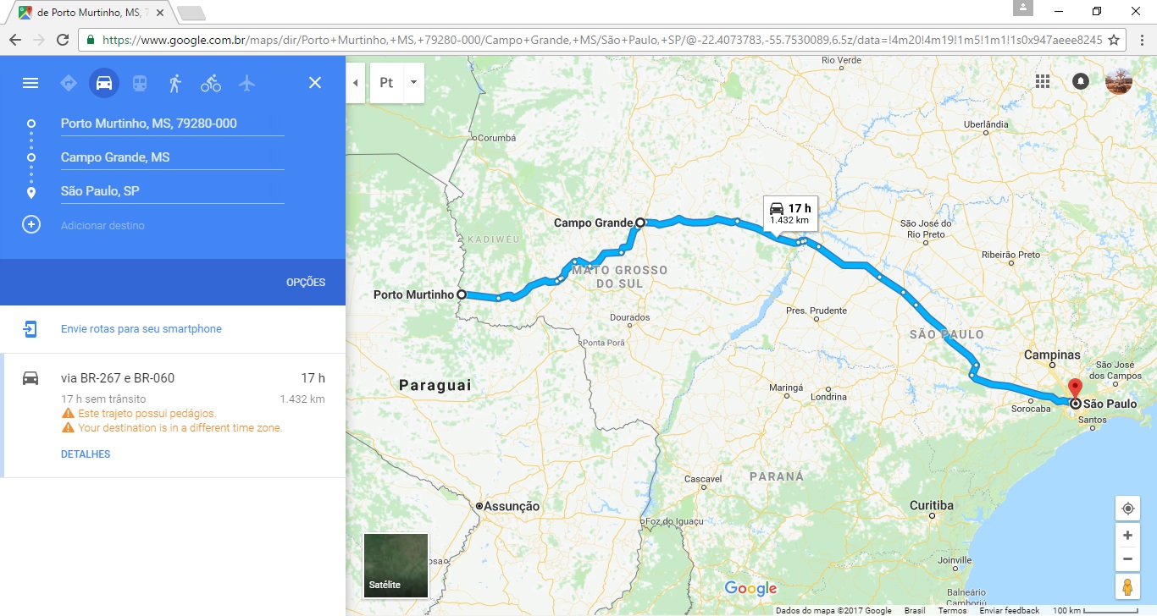Open Street View pegman
The width and height of the screenshot is (1157, 616).
click(1127, 586)
